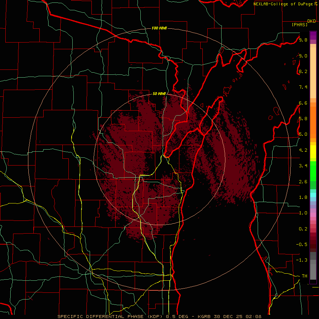The width and height of the screenshot is (319, 319).
Task: Pick the bright orange color bar segment
Action: point(313,122)
